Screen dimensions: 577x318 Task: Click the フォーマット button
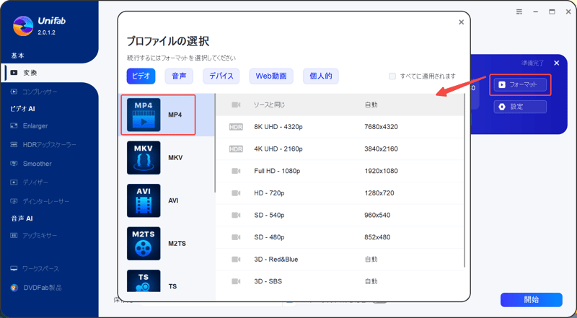[x=520, y=85]
